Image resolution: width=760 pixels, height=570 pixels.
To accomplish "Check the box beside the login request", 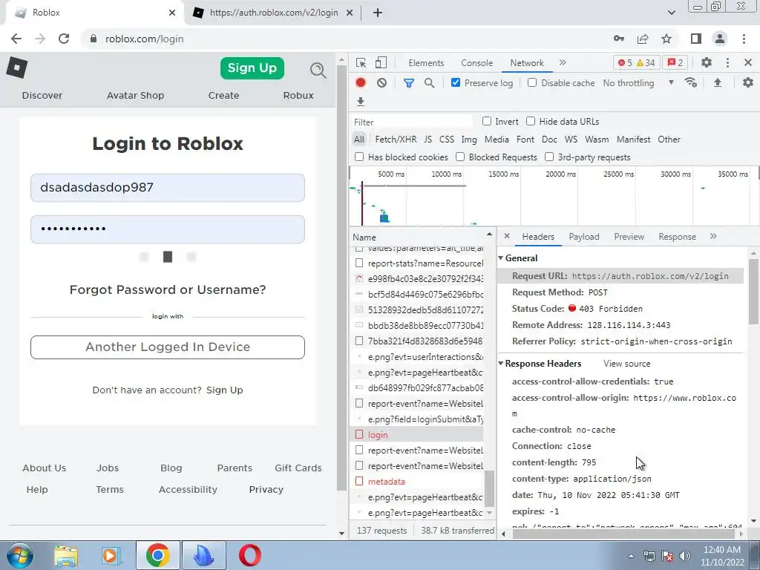I will pyautogui.click(x=359, y=434).
